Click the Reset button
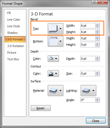 (41, 108)
